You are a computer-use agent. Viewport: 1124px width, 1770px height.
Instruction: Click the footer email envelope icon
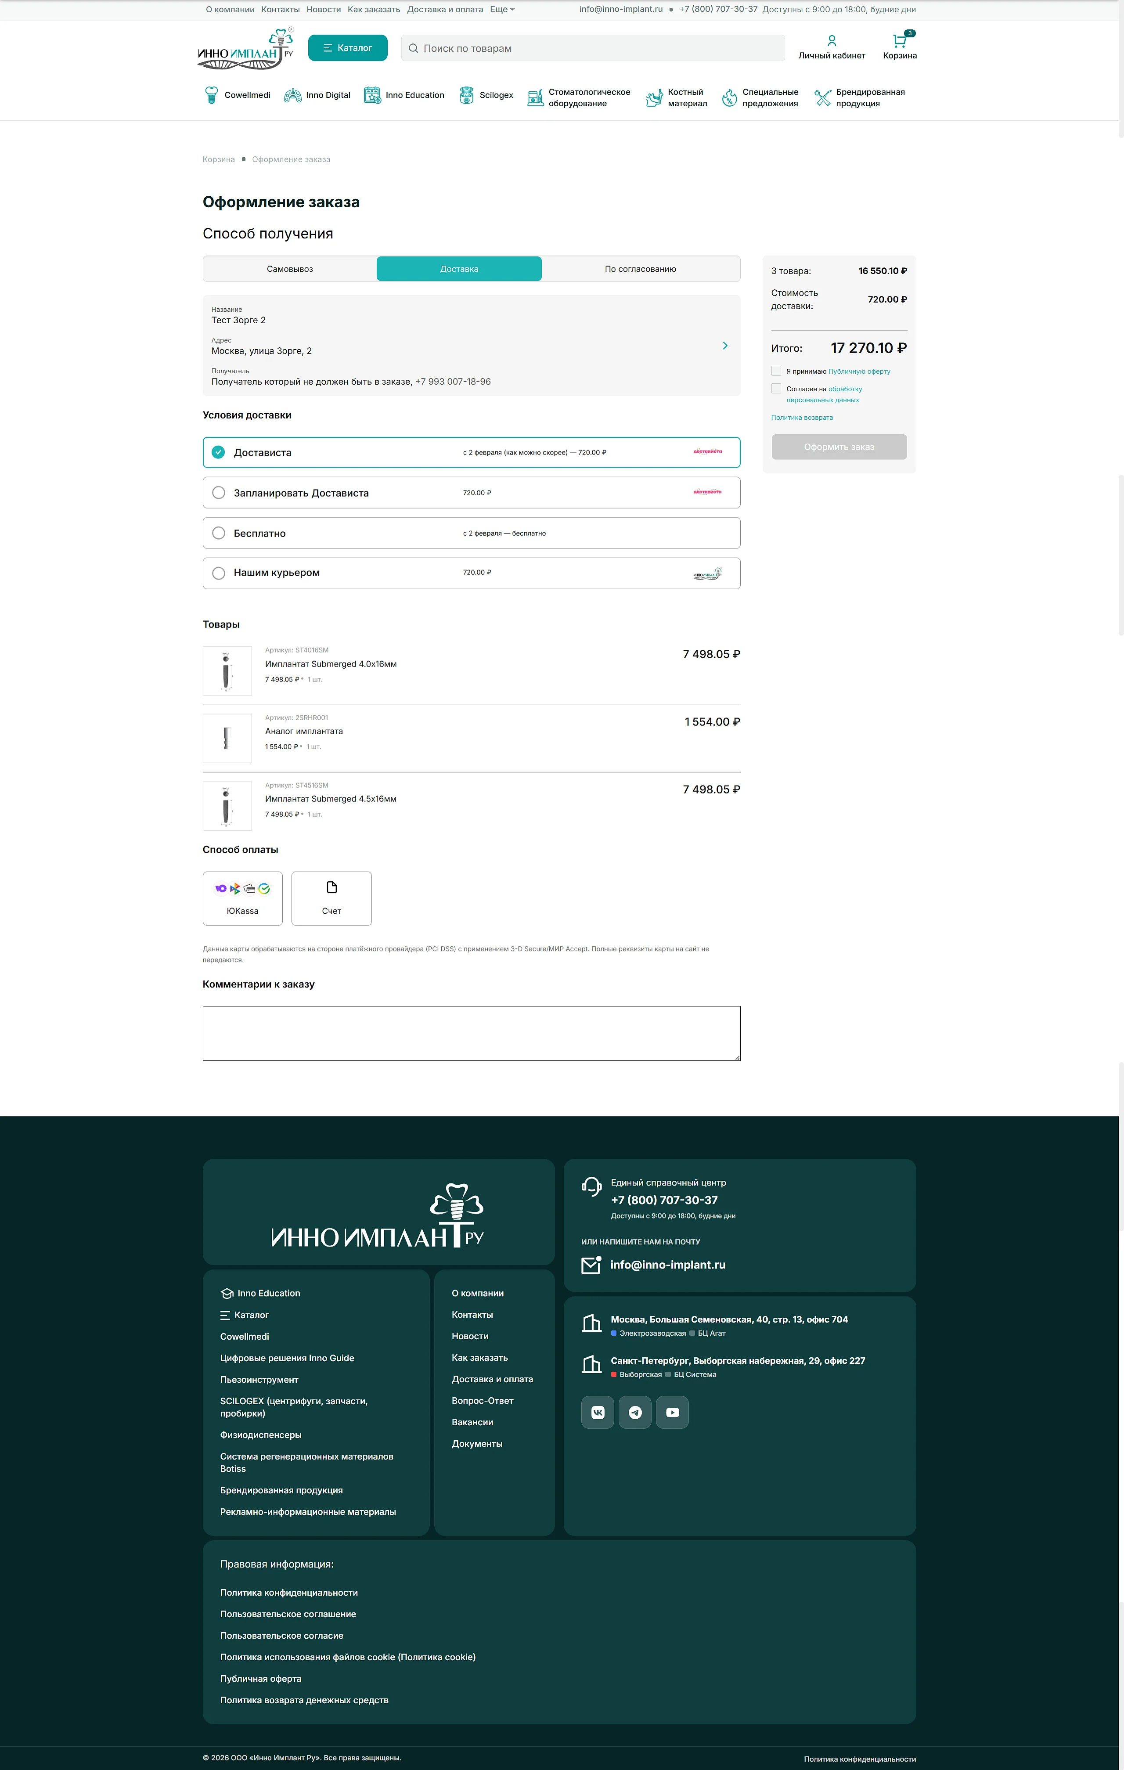click(592, 1264)
